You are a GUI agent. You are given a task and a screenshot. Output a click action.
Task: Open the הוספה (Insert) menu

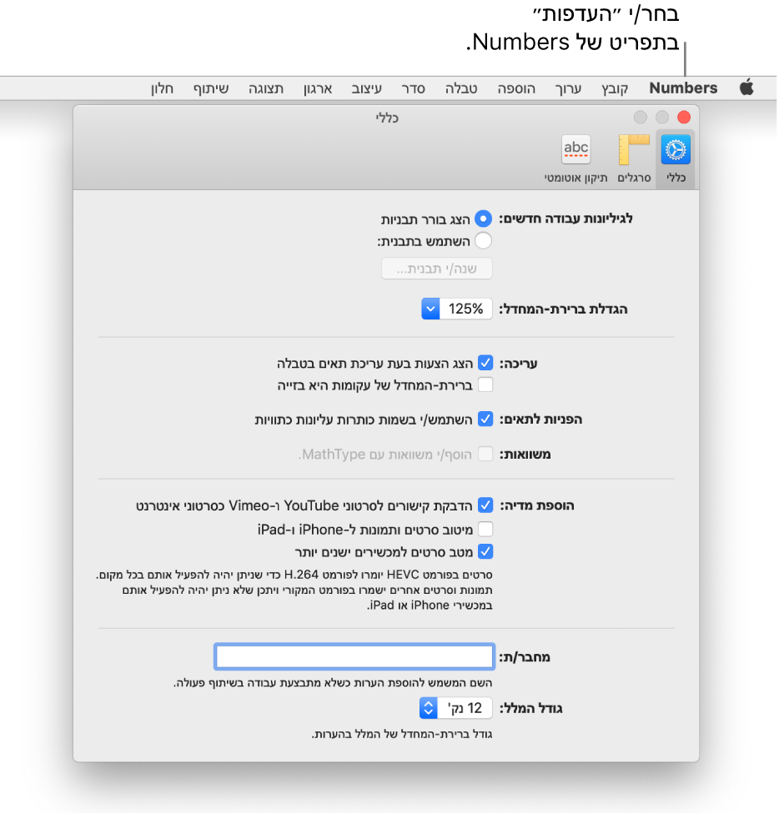coord(516,88)
